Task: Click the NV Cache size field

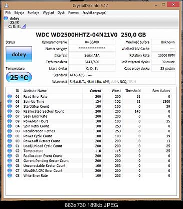Action: pyautogui.click(x=163, y=49)
